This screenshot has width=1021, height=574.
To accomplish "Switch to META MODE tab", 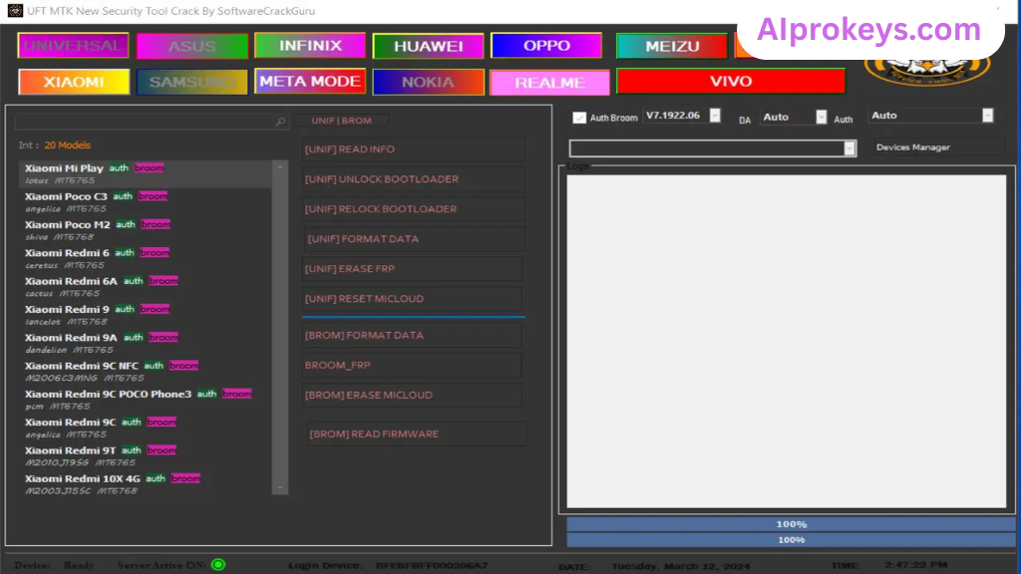I will coord(310,82).
